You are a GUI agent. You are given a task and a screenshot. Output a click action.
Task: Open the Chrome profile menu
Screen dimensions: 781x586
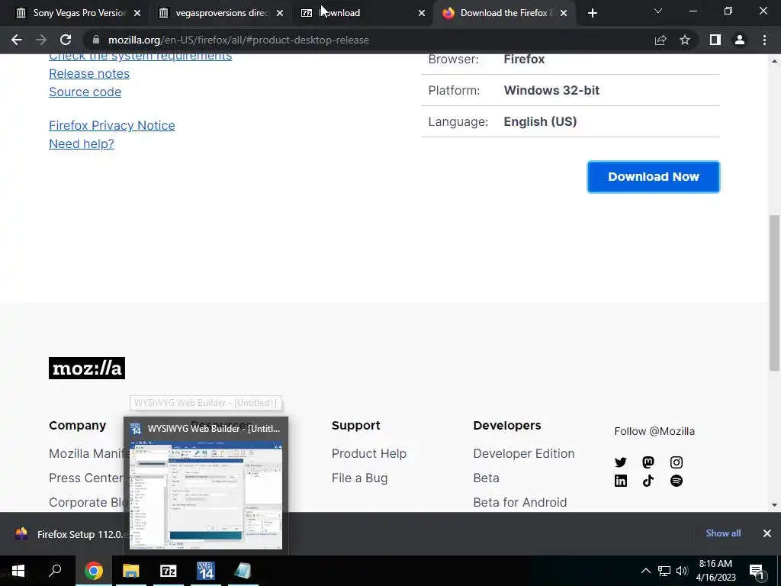pos(740,40)
